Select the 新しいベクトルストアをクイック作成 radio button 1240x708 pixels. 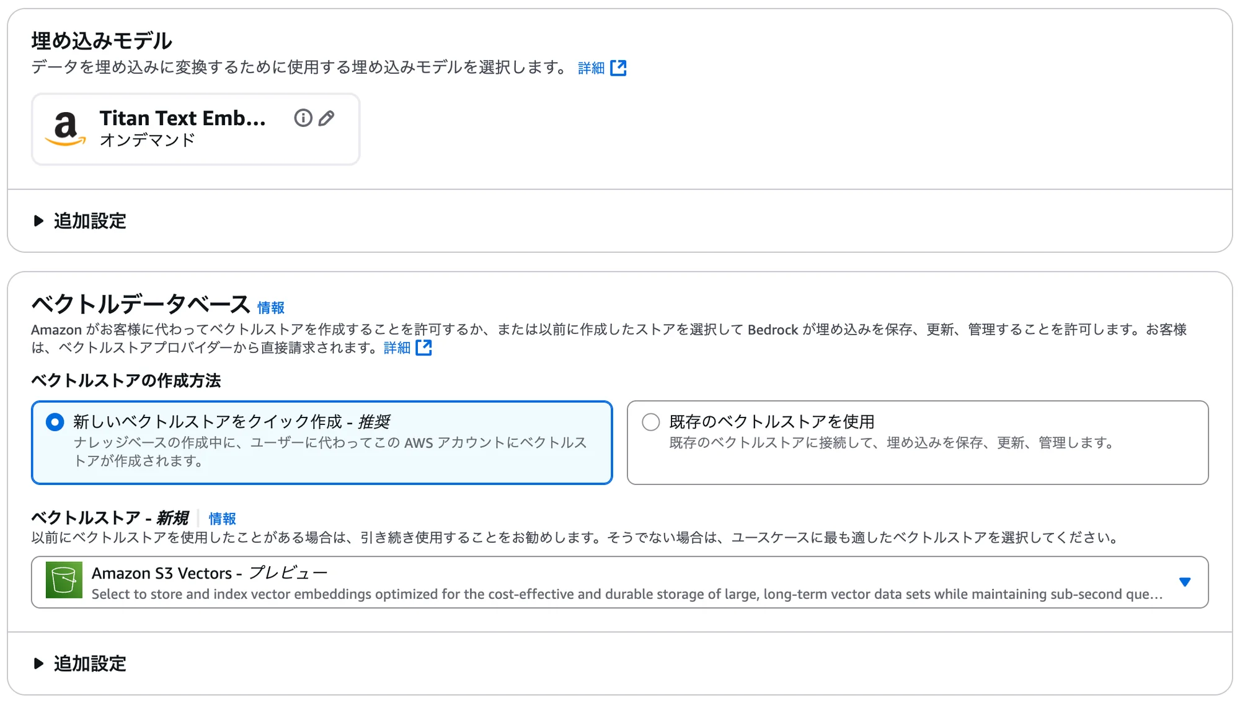point(55,422)
